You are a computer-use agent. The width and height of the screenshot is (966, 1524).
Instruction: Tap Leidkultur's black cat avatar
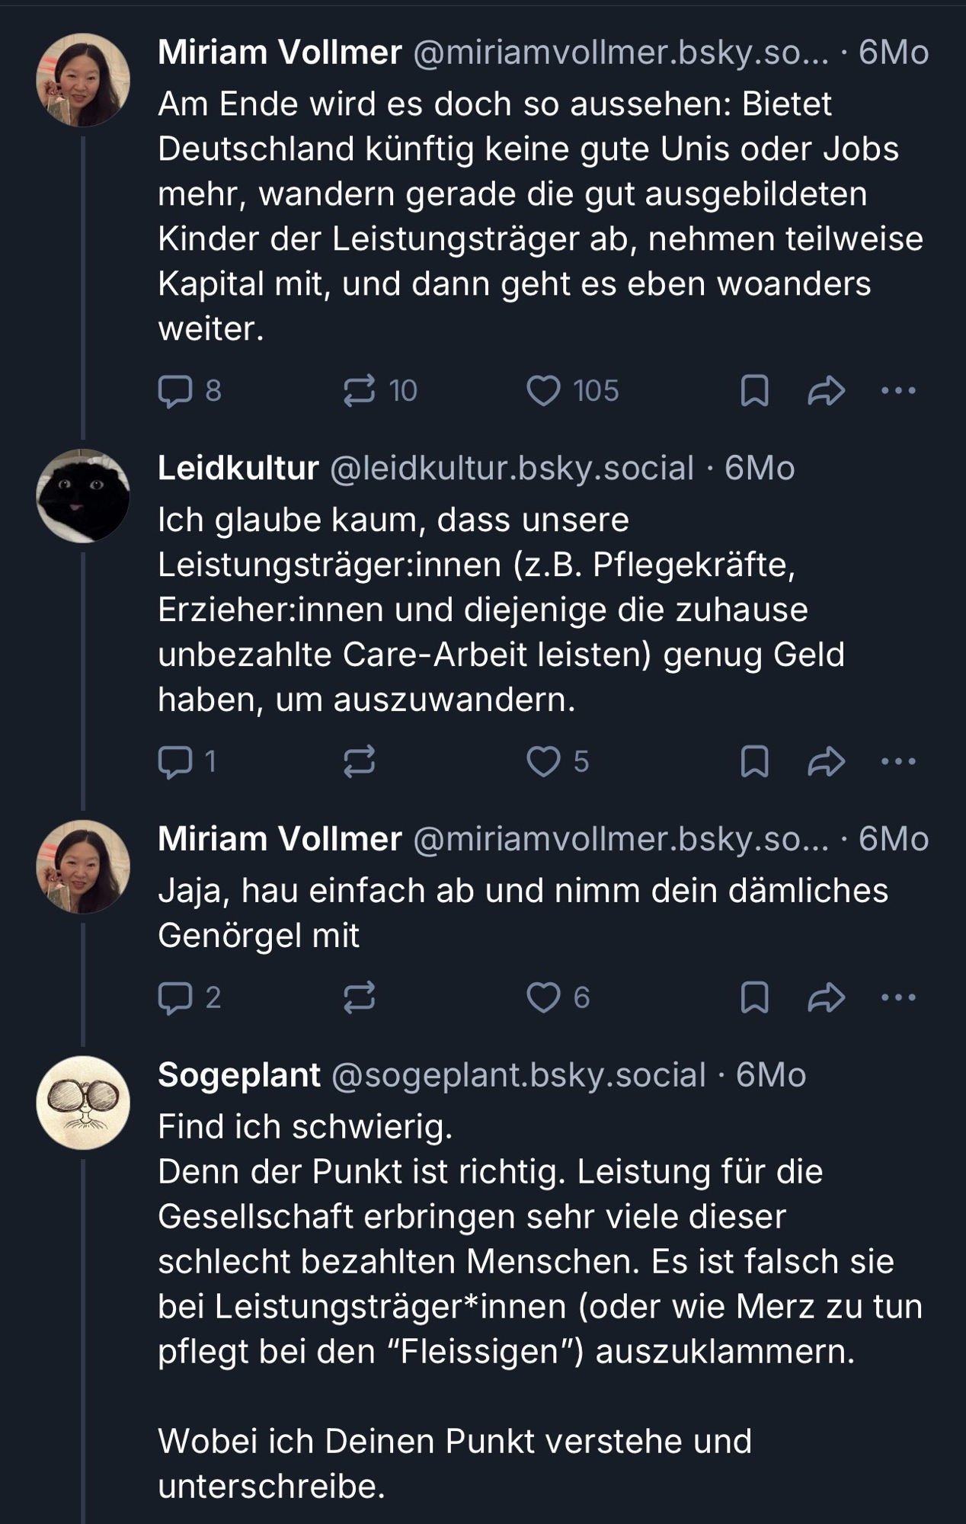point(83,496)
